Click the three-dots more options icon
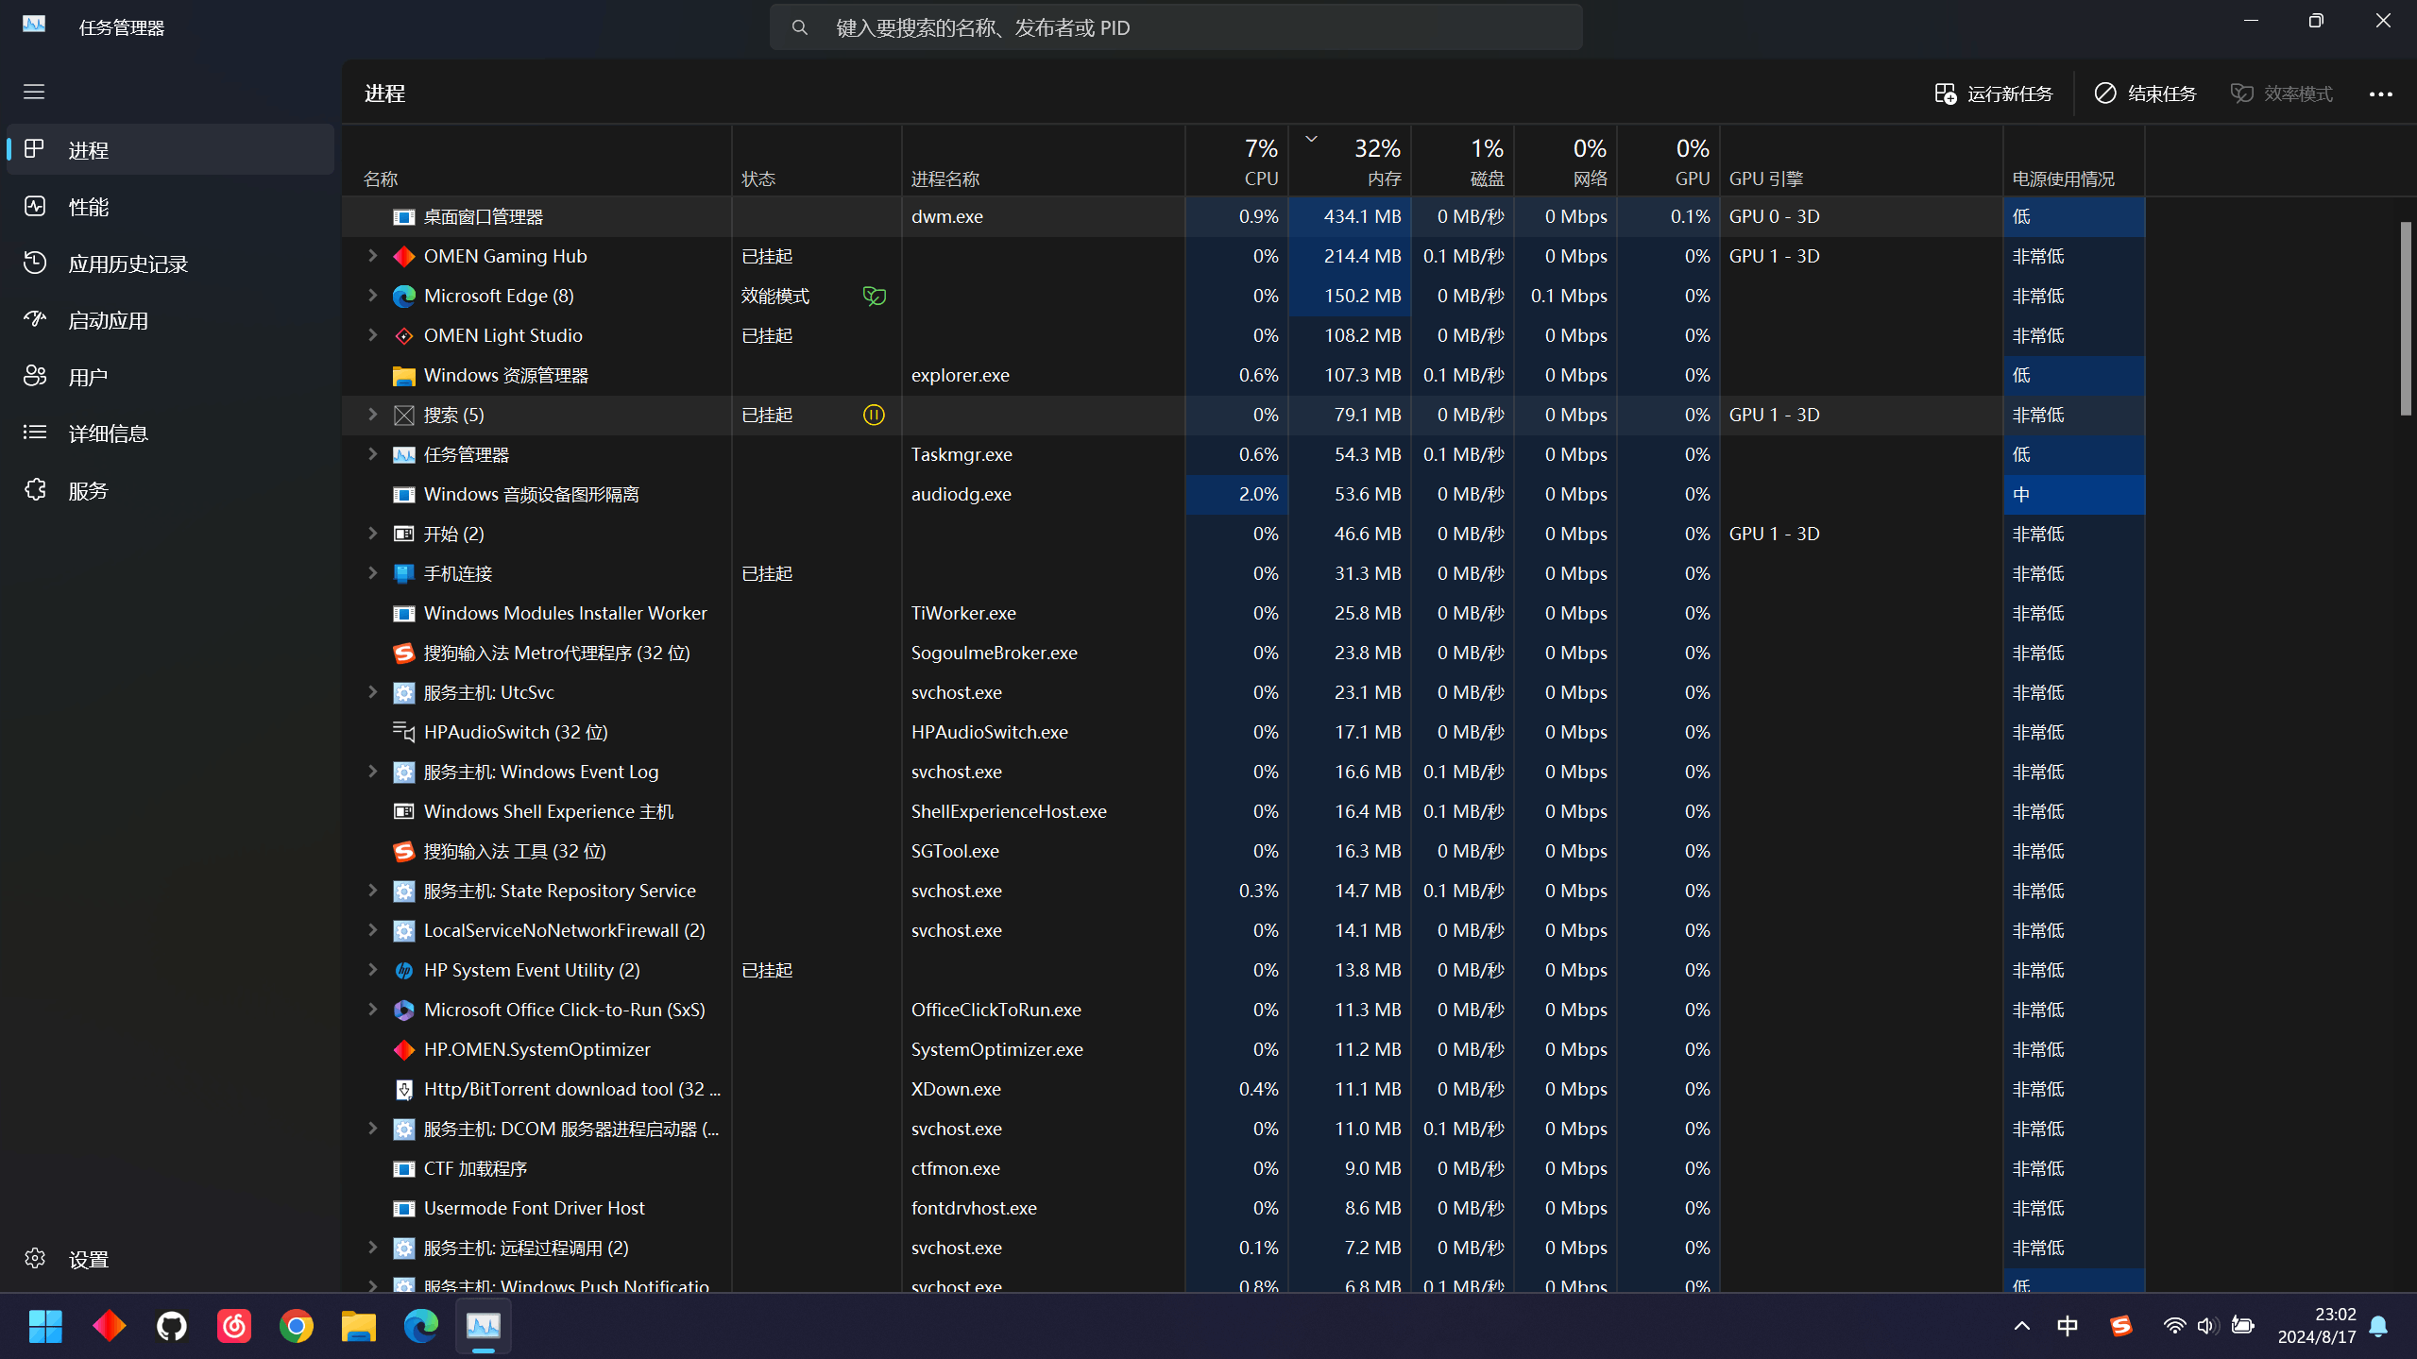 point(2380,93)
